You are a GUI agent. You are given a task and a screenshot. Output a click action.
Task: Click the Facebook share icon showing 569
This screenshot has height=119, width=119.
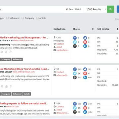click(75, 69)
